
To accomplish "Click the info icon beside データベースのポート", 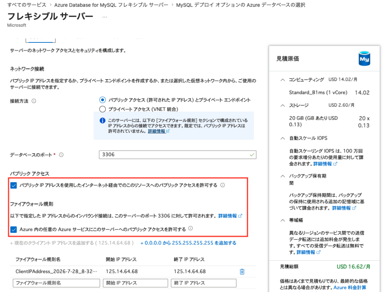I will (x=61, y=155).
